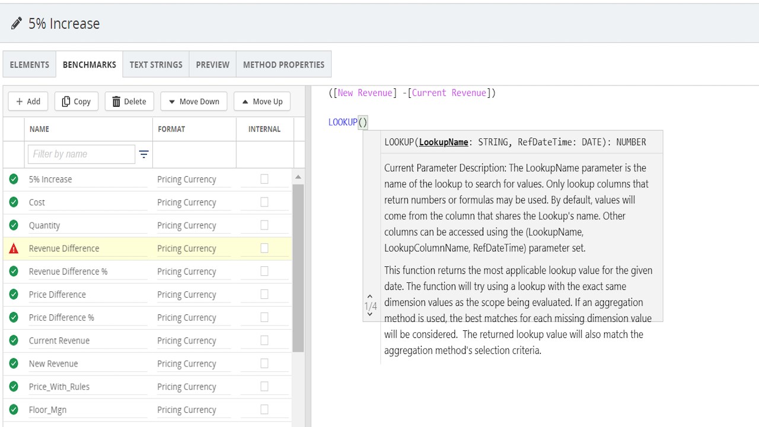The width and height of the screenshot is (759, 427).
Task: Open format dropdown for Quantity row
Action: (194, 225)
